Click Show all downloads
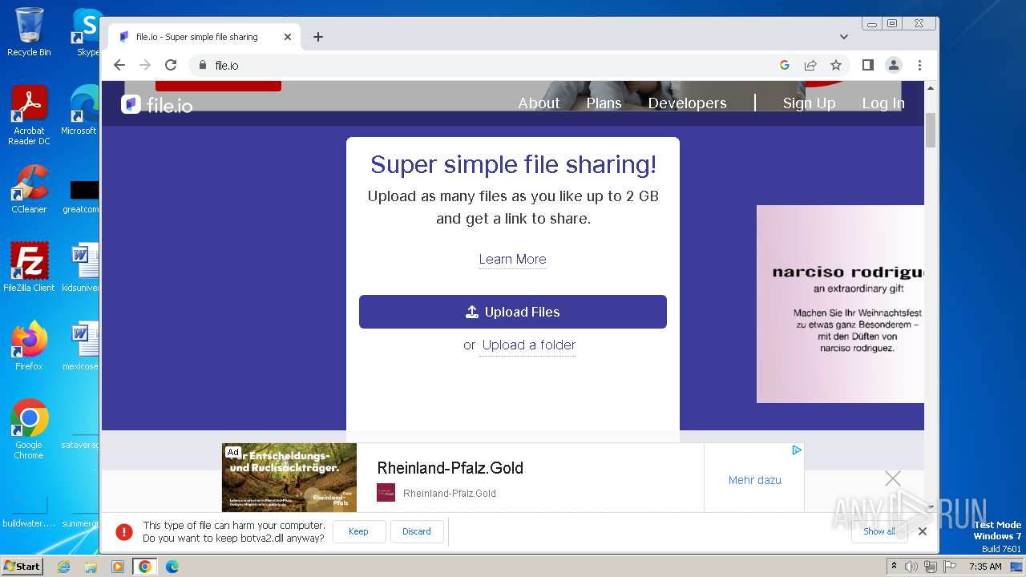Screen dimensions: 1026x577 pyautogui.click(x=879, y=531)
